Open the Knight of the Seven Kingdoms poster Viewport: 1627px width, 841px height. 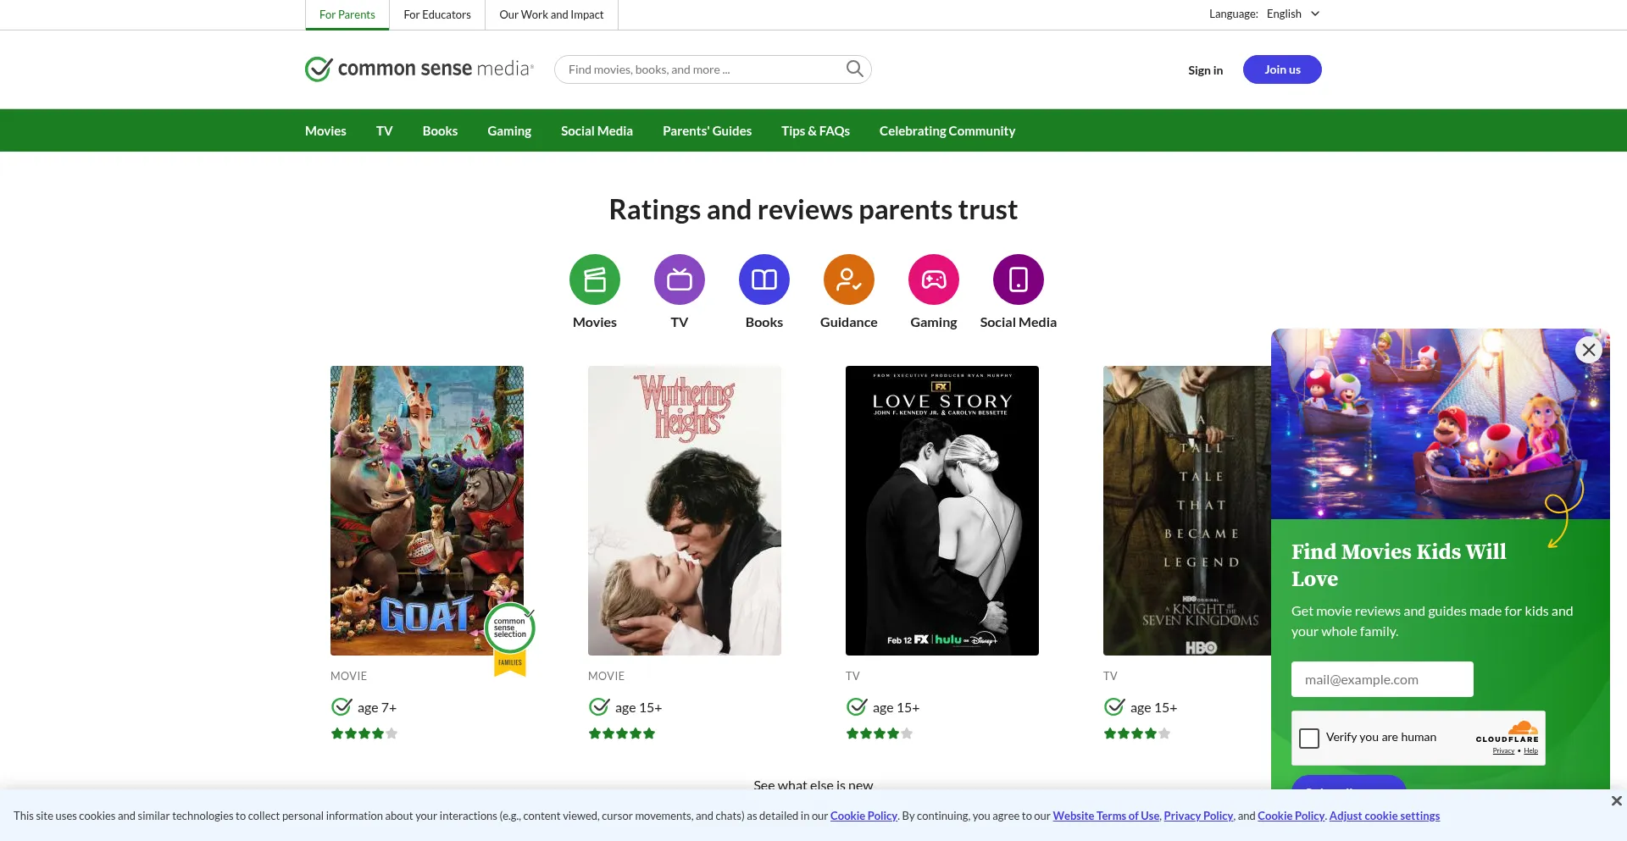(x=1187, y=511)
